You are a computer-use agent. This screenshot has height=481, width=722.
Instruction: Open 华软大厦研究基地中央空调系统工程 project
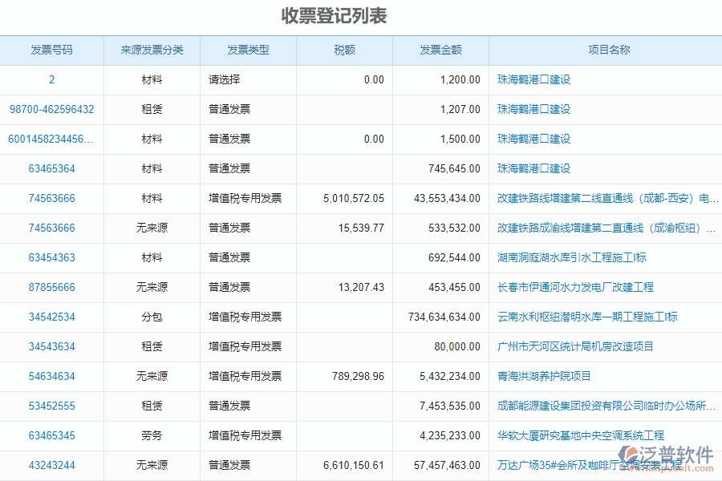(x=580, y=435)
